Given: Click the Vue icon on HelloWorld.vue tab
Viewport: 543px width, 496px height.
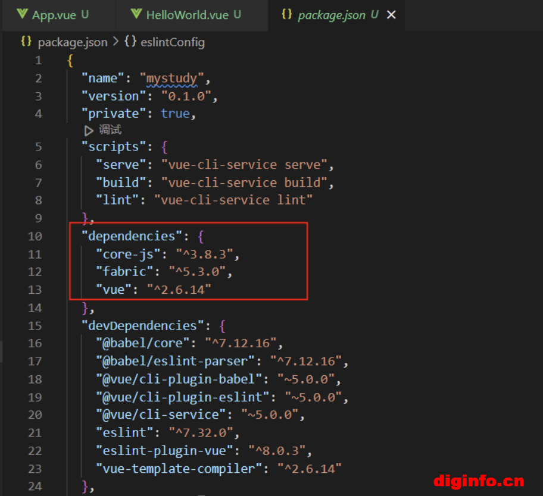Looking at the screenshot, I should 136,14.
